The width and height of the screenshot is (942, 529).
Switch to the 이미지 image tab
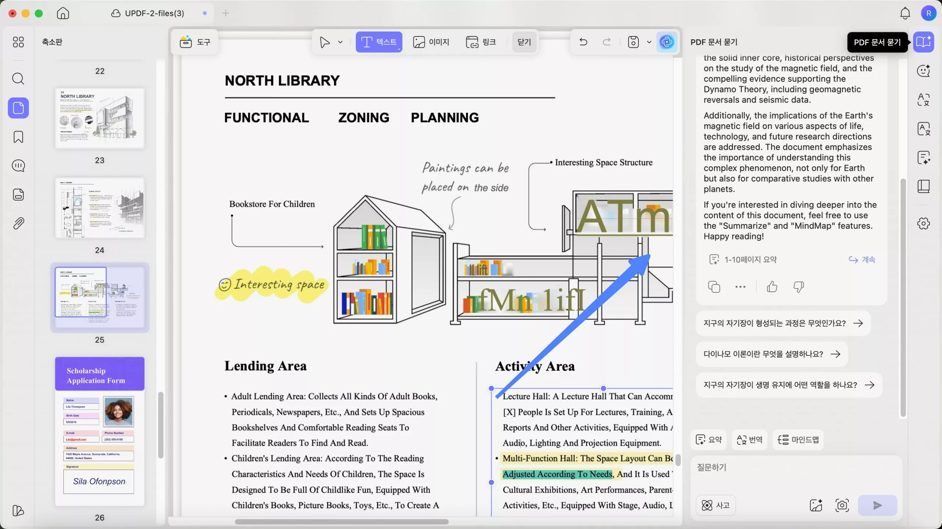pos(431,42)
